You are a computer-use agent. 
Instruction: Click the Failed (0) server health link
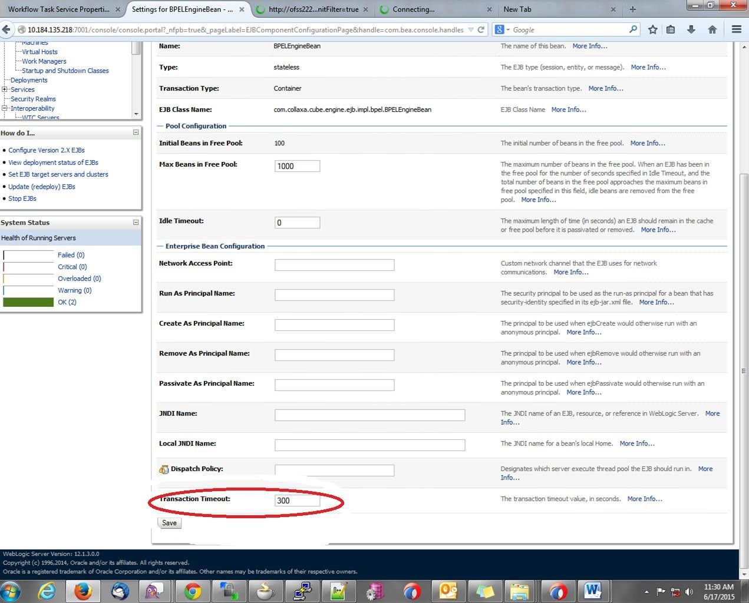coord(71,255)
